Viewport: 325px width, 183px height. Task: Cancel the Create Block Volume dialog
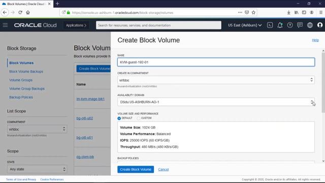click(x=164, y=169)
